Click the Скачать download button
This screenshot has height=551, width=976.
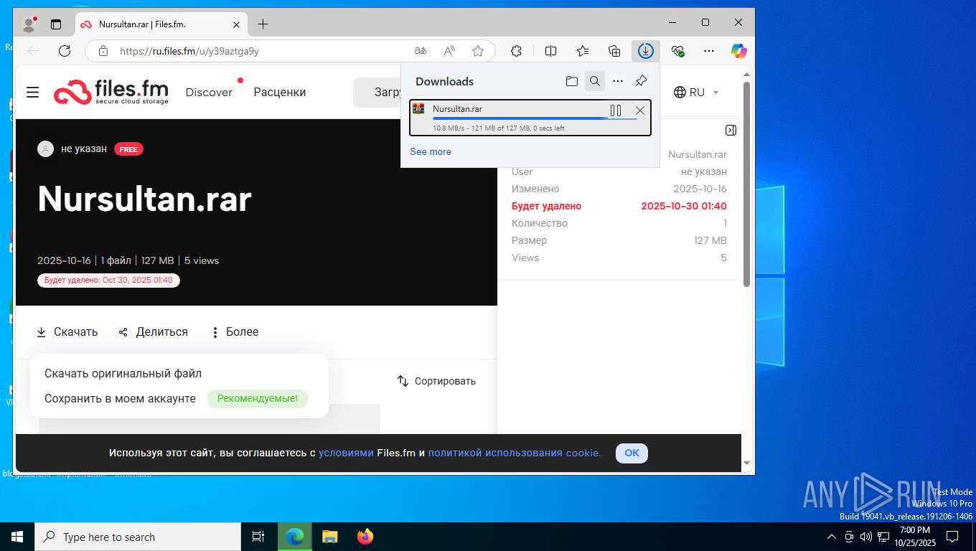67,332
